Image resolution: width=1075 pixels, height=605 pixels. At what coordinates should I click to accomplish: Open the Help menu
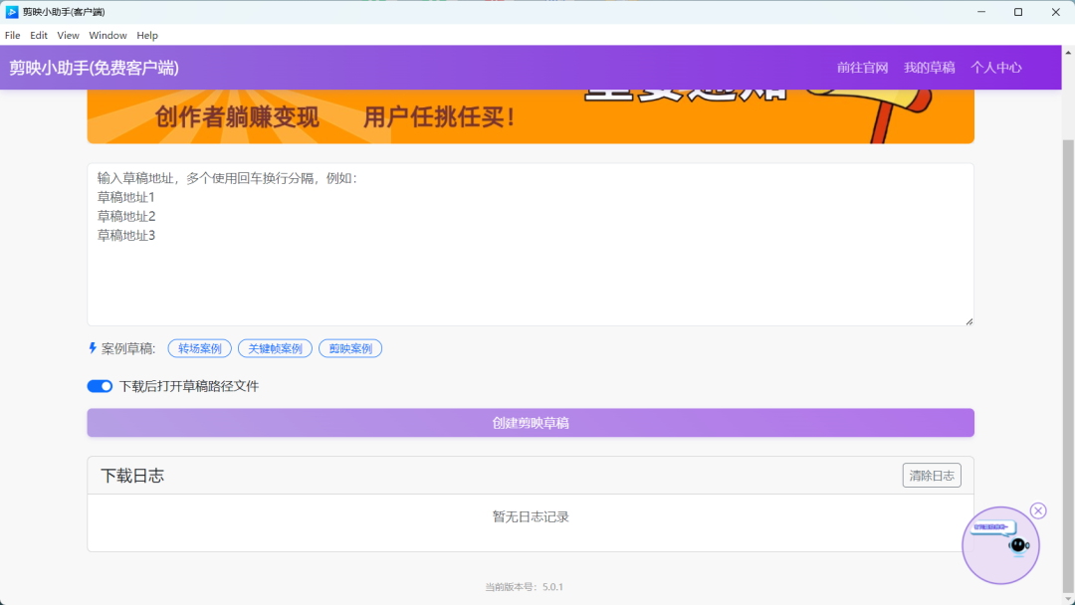coord(146,35)
